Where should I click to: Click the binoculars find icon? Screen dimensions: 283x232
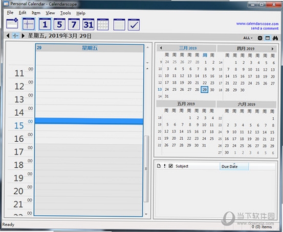[275, 38]
